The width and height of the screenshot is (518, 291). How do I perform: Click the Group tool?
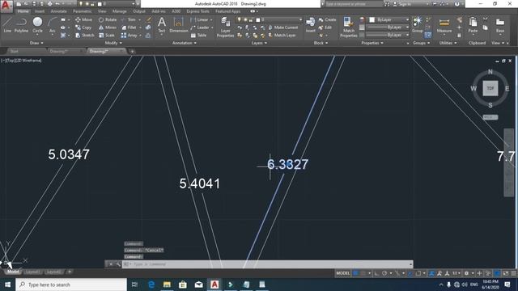click(418, 25)
